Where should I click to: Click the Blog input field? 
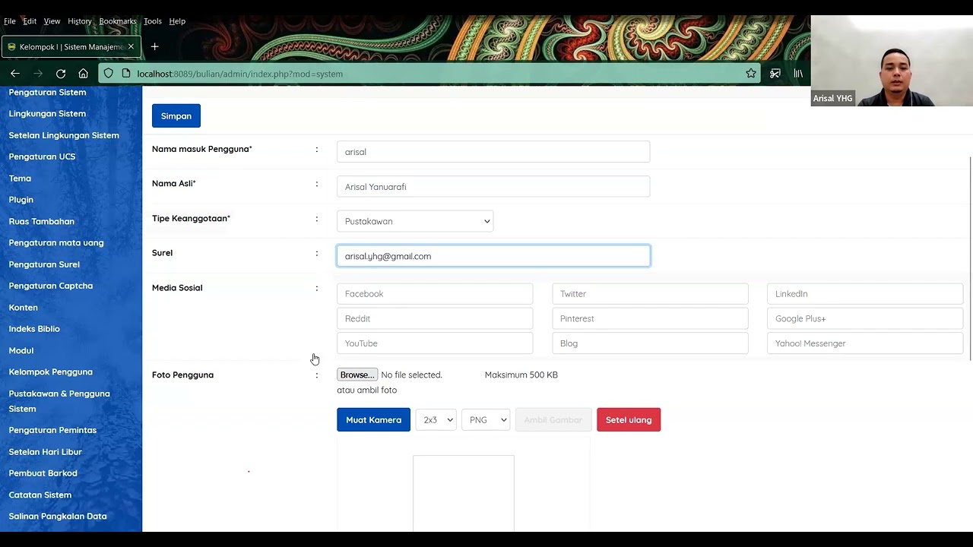coord(650,343)
